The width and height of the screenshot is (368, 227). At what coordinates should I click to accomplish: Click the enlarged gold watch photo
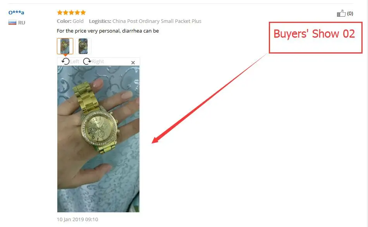point(98,139)
